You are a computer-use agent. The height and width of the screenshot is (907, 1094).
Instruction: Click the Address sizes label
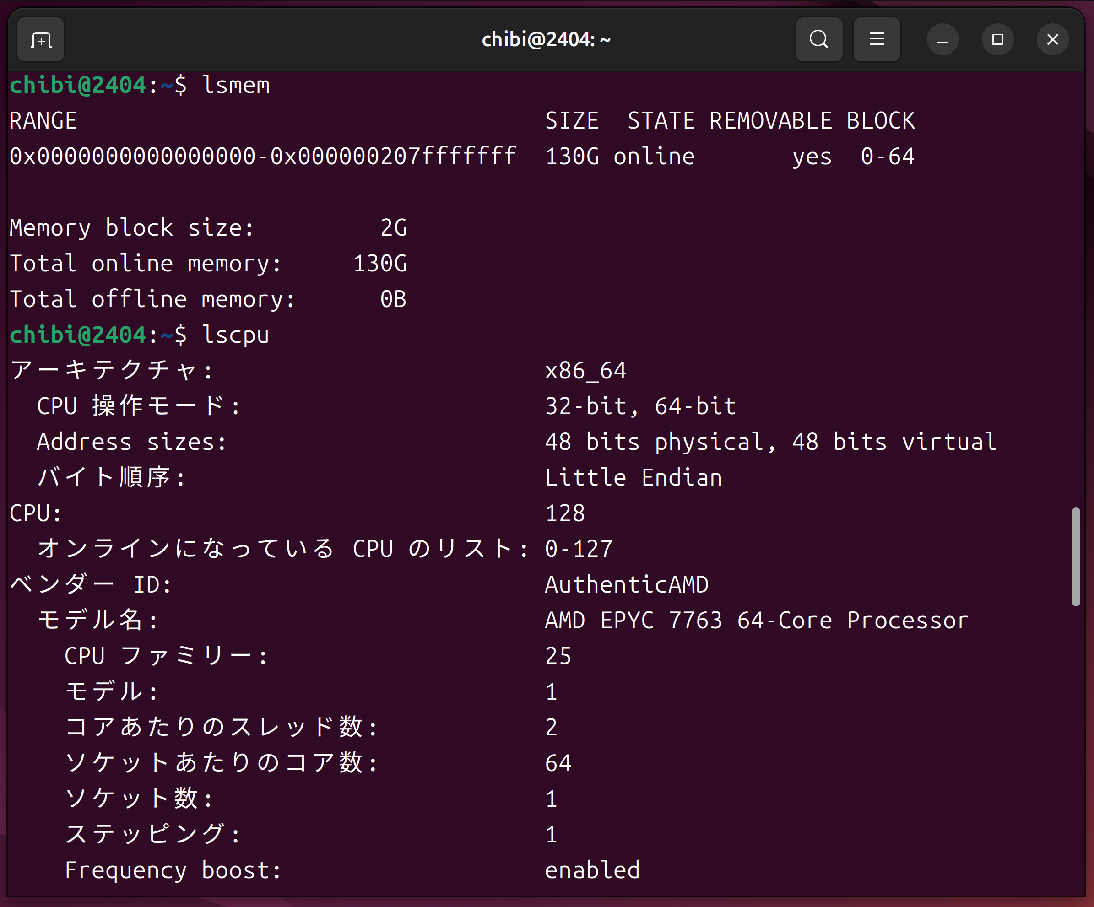[x=131, y=442]
